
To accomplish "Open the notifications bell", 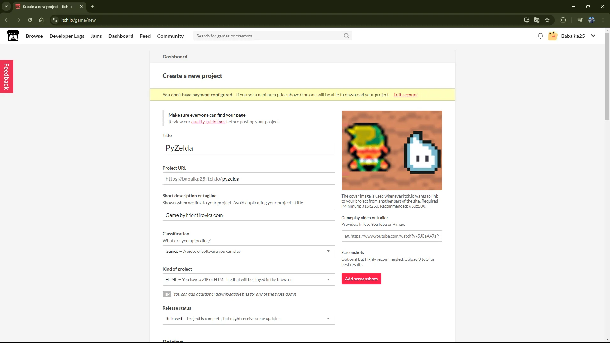I will (x=540, y=36).
